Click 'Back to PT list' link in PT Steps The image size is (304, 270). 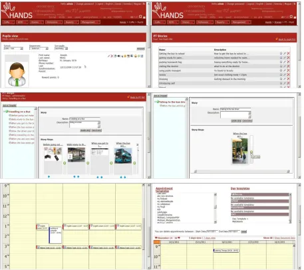138,97
